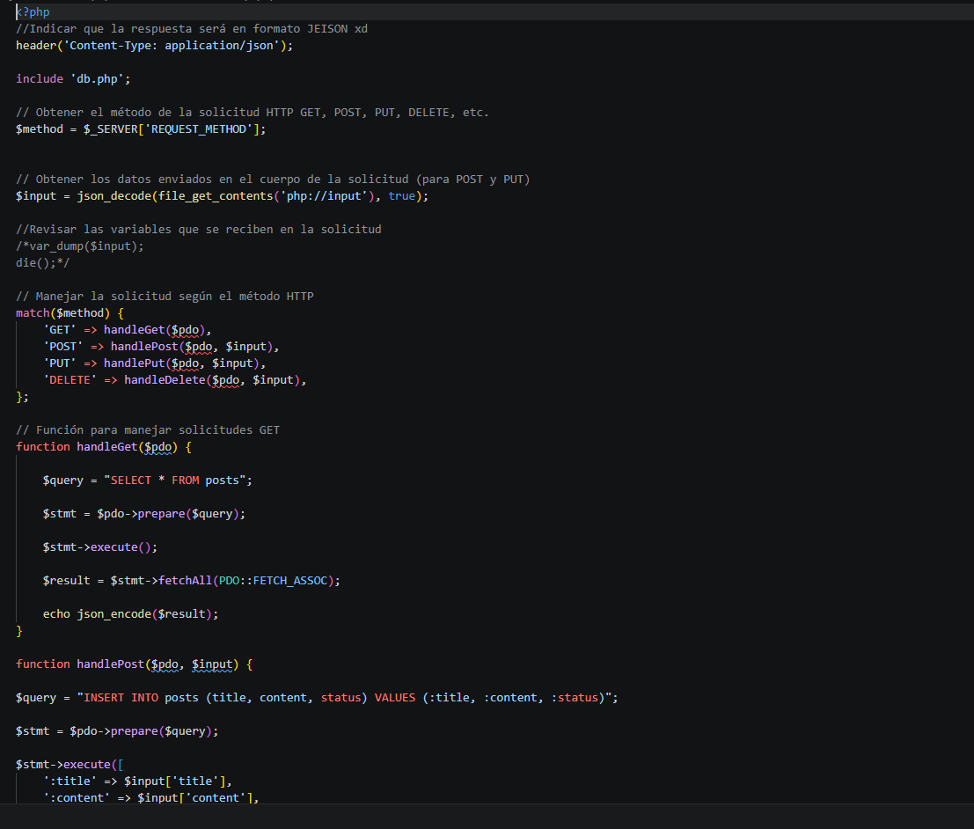Click the ':content' array key
Screen dimensions: 974x829
tap(77, 798)
